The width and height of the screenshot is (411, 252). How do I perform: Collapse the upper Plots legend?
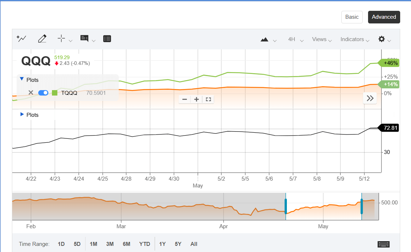tap(22, 79)
